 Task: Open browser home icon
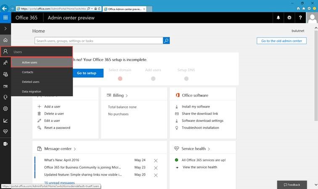(298, 8)
